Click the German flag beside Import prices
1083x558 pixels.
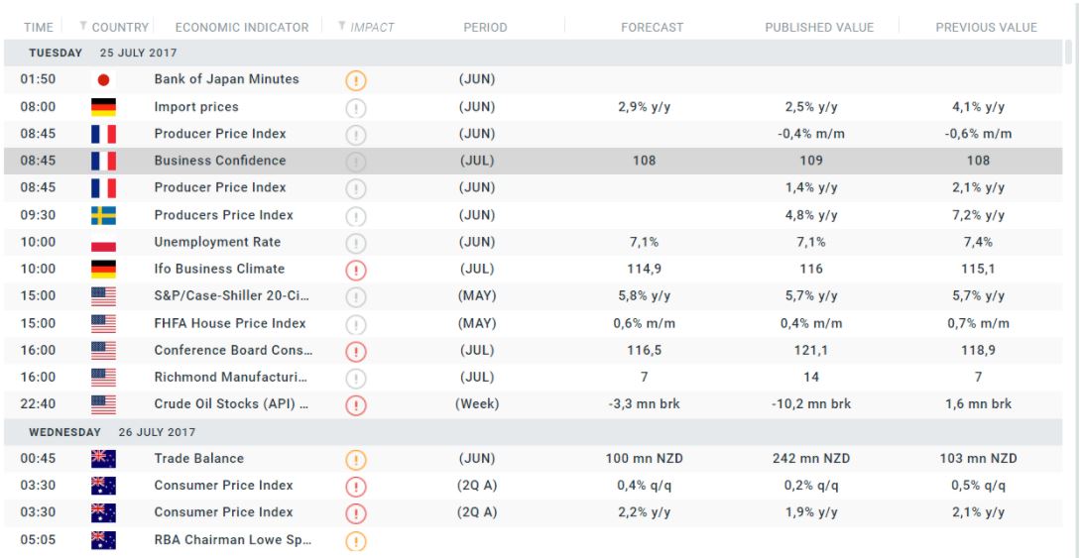point(103,107)
